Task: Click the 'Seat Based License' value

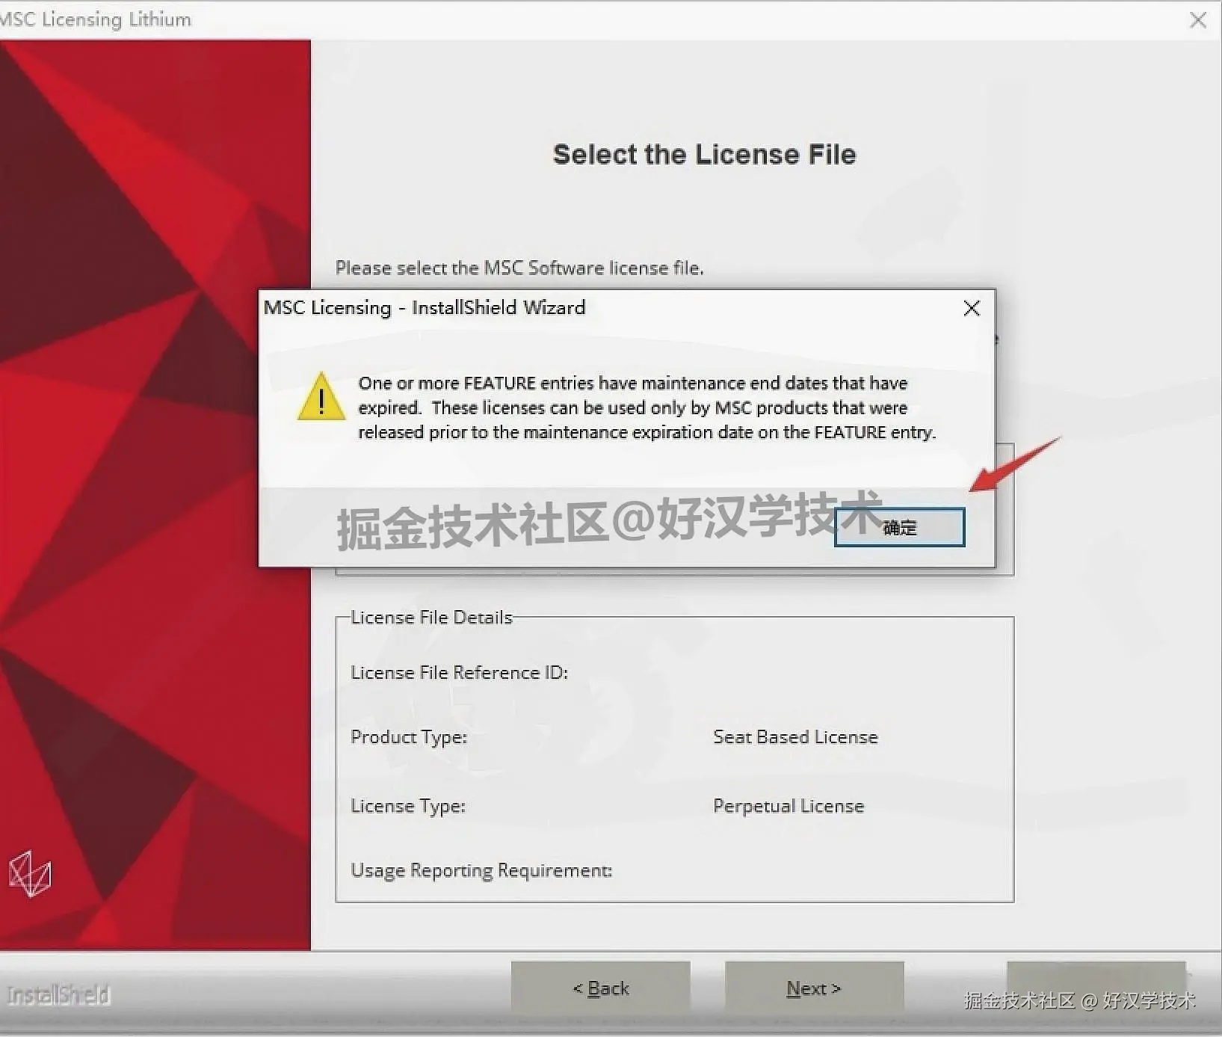Action: pyautogui.click(x=795, y=736)
